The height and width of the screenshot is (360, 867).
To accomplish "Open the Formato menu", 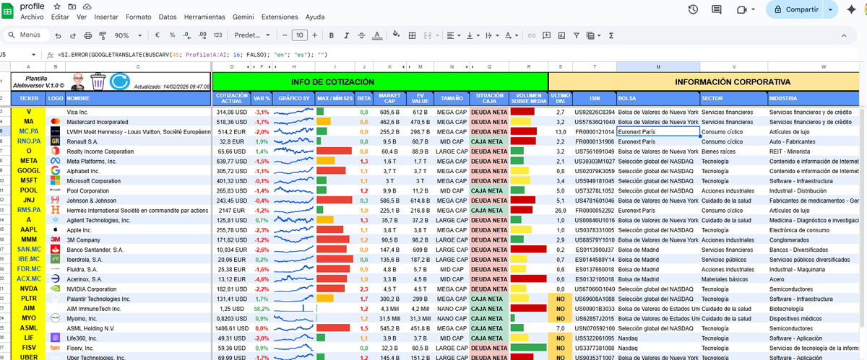I will [x=139, y=17].
